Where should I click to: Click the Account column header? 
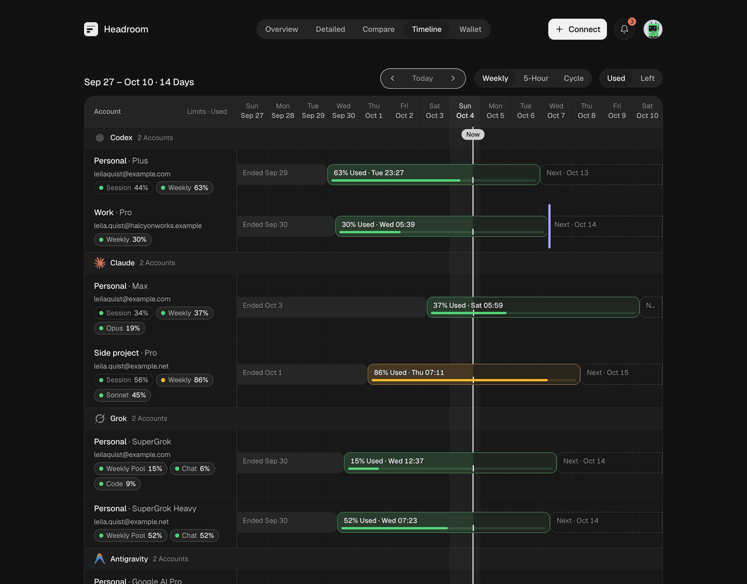(x=107, y=112)
